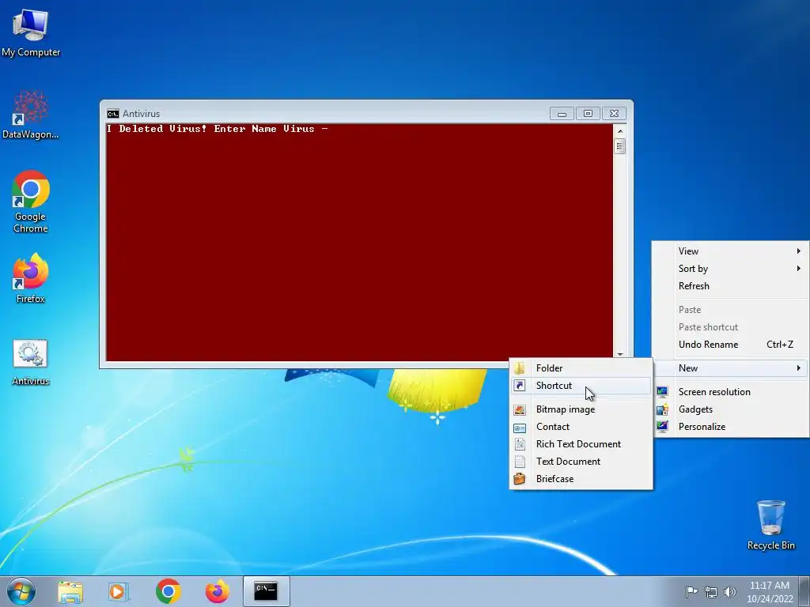
Task: Create a new Rich Text Document
Action: click(581, 444)
